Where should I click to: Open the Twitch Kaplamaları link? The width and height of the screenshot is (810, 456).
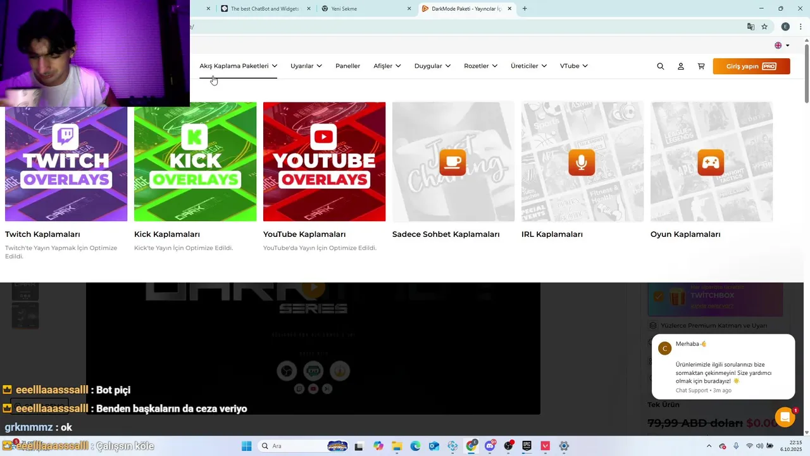click(x=42, y=234)
